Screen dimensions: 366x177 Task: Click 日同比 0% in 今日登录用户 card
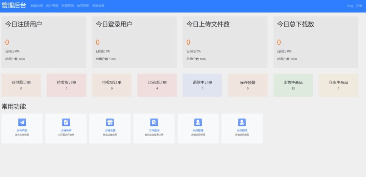point(103,51)
